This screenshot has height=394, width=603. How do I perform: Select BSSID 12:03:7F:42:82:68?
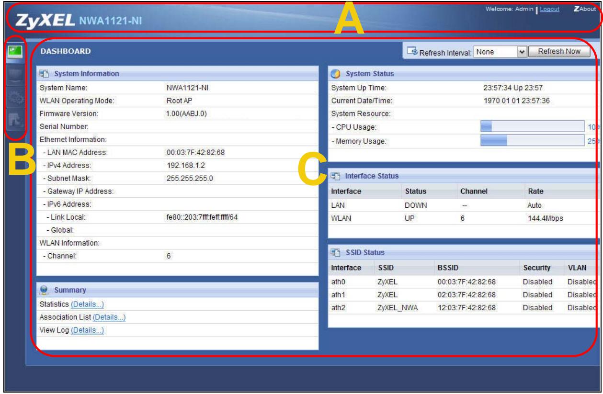(466, 307)
